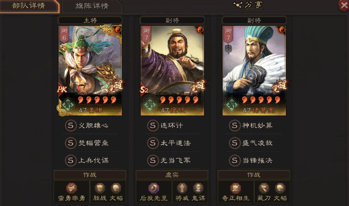Viewport: 349px width, 206px height.
Task: Click the share network icon
Action: click(x=238, y=5)
